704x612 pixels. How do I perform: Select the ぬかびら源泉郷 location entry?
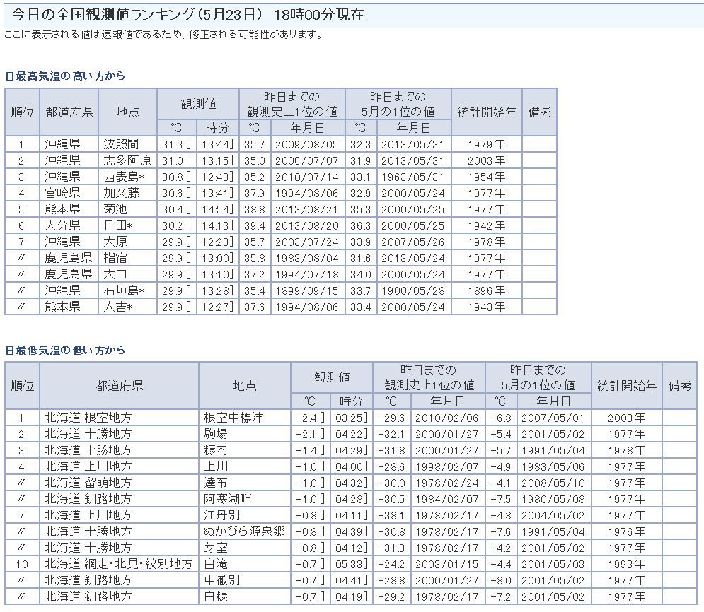243,531
